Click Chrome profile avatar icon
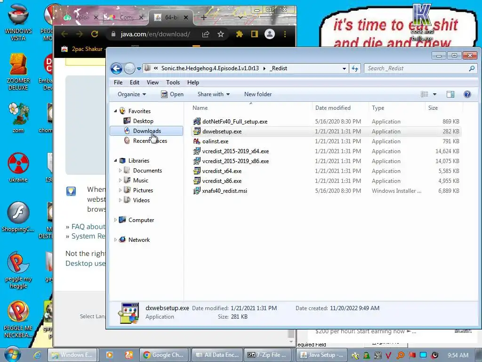Viewport: 482px width, 362px height. tap(270, 34)
